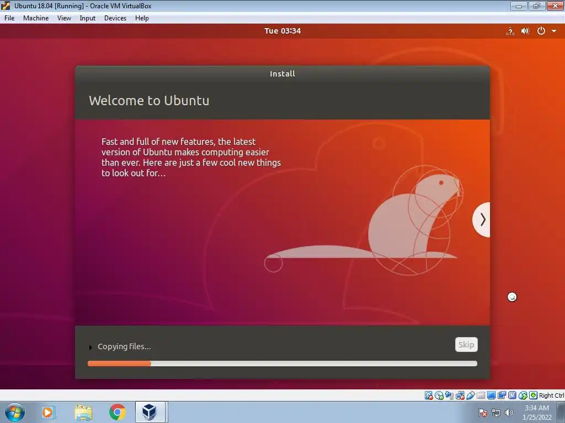Screen dimensions: 565x423
Task: Click the green arrow host key icon
Action: coord(534,395)
